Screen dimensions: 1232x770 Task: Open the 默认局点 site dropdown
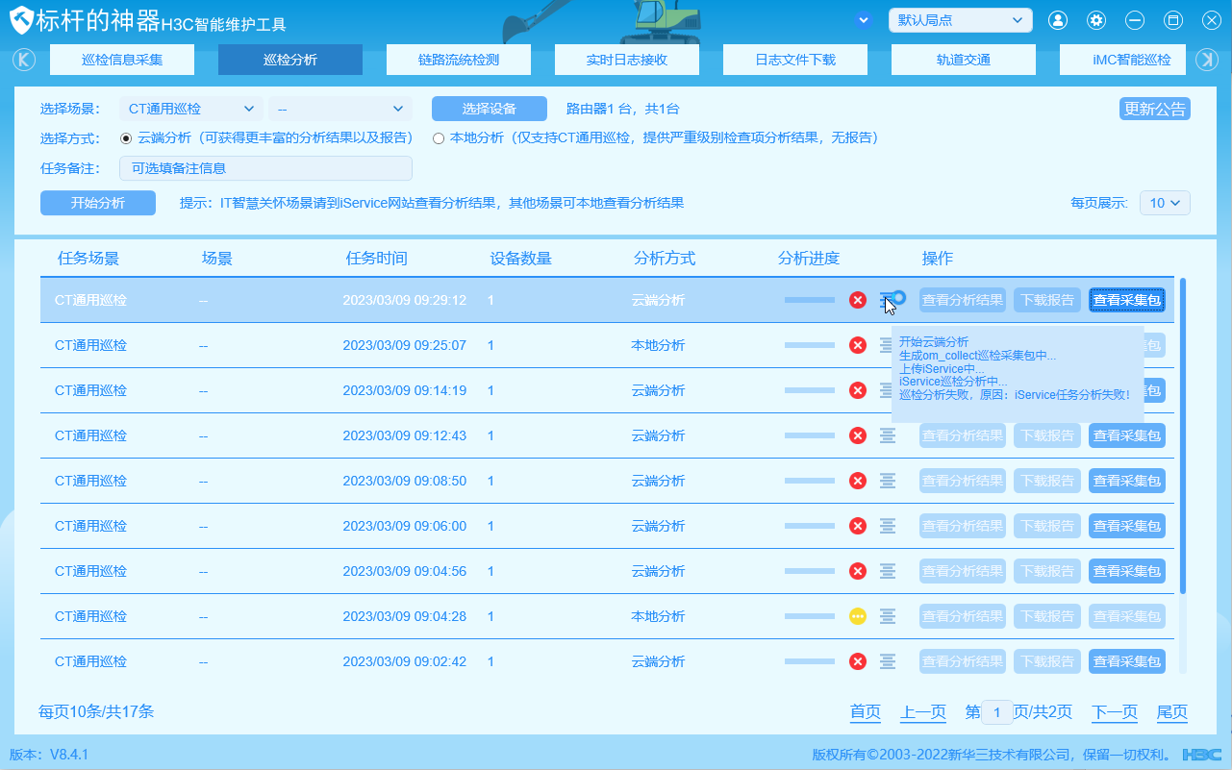point(960,20)
